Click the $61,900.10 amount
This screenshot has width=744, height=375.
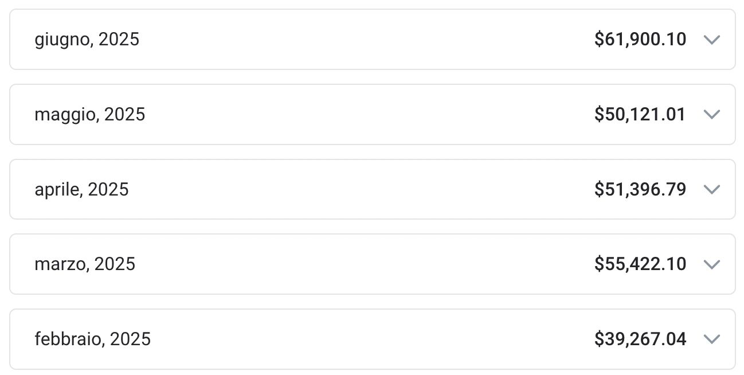click(640, 40)
